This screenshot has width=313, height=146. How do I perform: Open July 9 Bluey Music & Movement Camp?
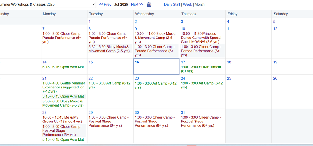tap(155, 38)
